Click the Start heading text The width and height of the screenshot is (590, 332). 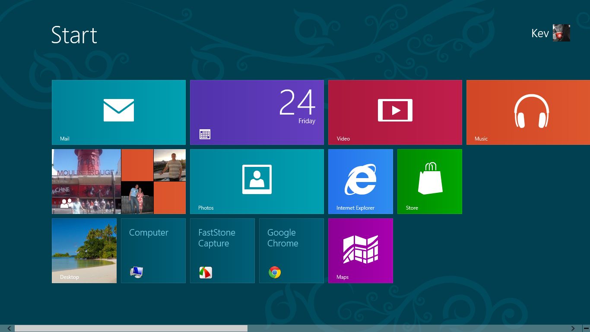coord(74,35)
